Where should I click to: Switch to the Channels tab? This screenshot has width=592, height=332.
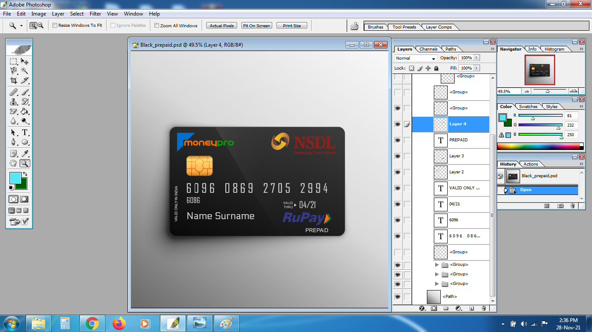pyautogui.click(x=428, y=49)
